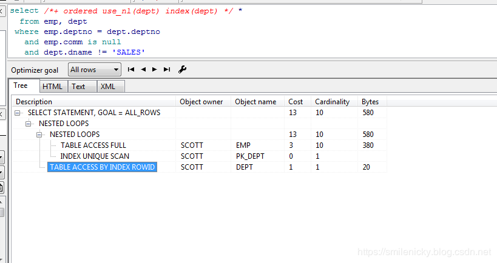Select SELECT STATEMENT, GOAL = ALL_ROWS row
The image size is (497, 263).
point(94,113)
